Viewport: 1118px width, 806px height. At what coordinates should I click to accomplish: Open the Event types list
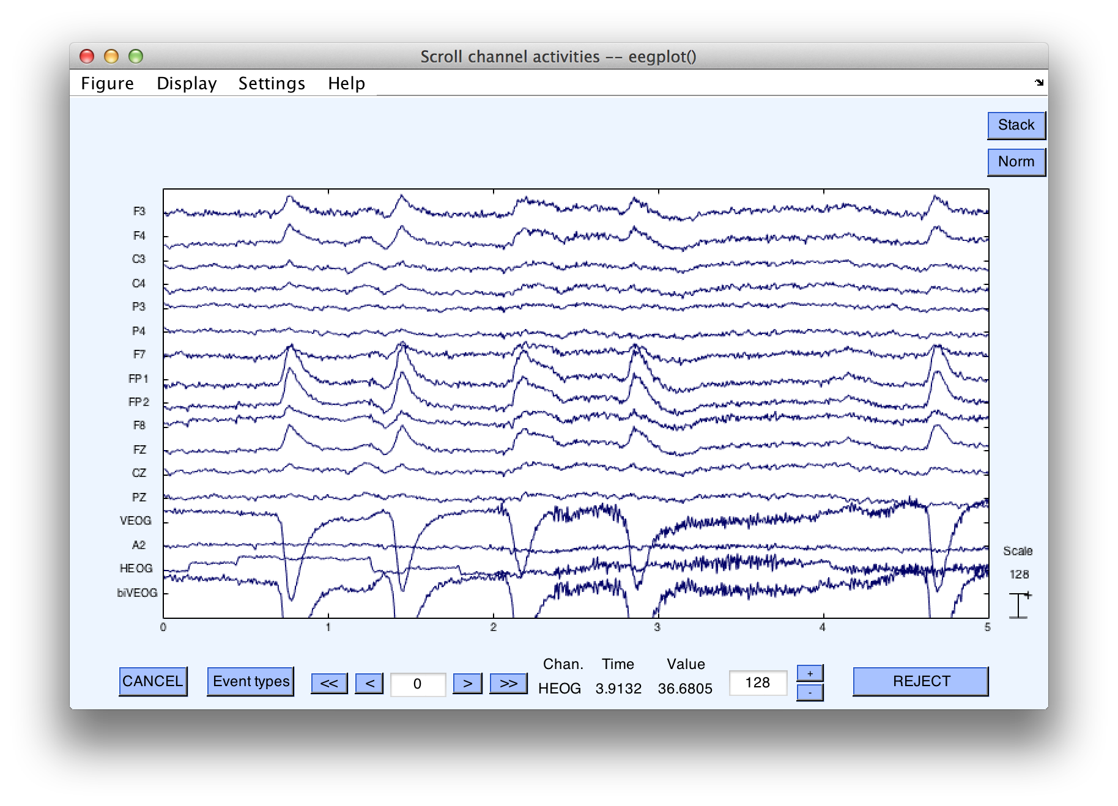point(251,681)
